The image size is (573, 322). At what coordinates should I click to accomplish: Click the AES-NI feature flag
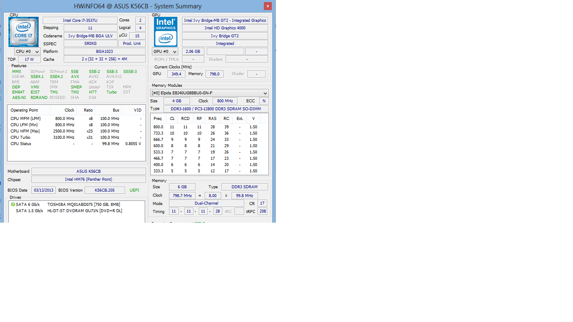[x=19, y=98]
